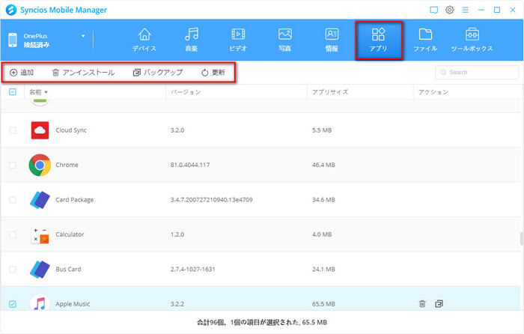Click the アクション column header
Image resolution: width=524 pixels, height=334 pixels.
coord(433,92)
